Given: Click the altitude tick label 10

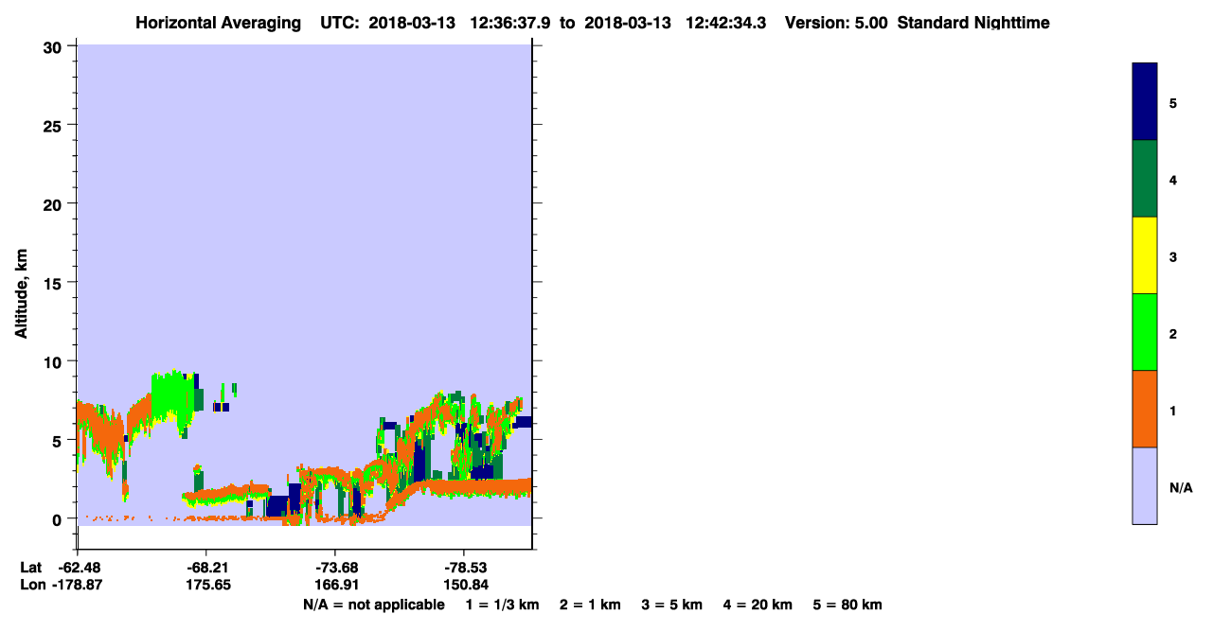Looking at the screenshot, I should (x=55, y=361).
